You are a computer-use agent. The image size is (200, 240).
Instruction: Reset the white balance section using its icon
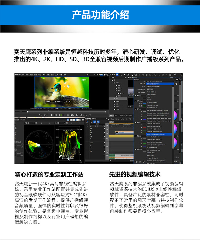tap(178, 101)
